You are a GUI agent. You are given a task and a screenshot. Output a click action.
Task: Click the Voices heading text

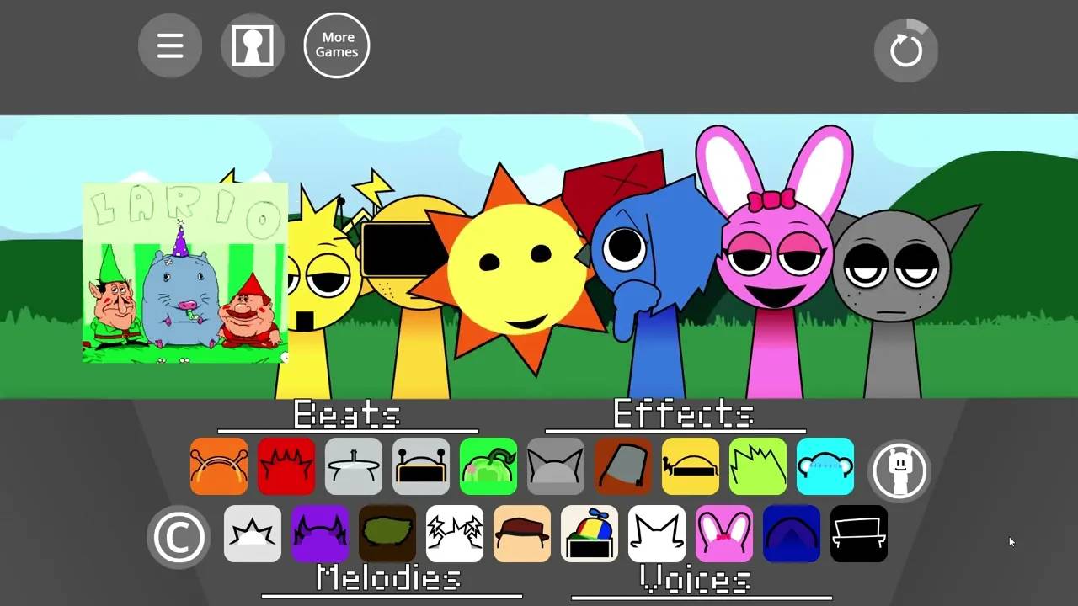tap(695, 579)
